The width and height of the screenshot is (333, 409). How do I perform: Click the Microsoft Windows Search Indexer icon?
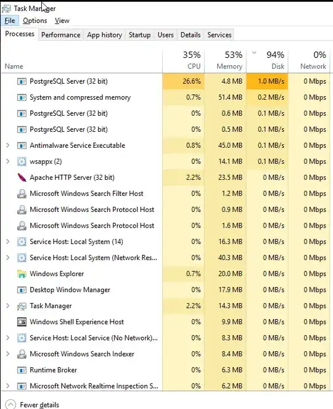coord(22,354)
